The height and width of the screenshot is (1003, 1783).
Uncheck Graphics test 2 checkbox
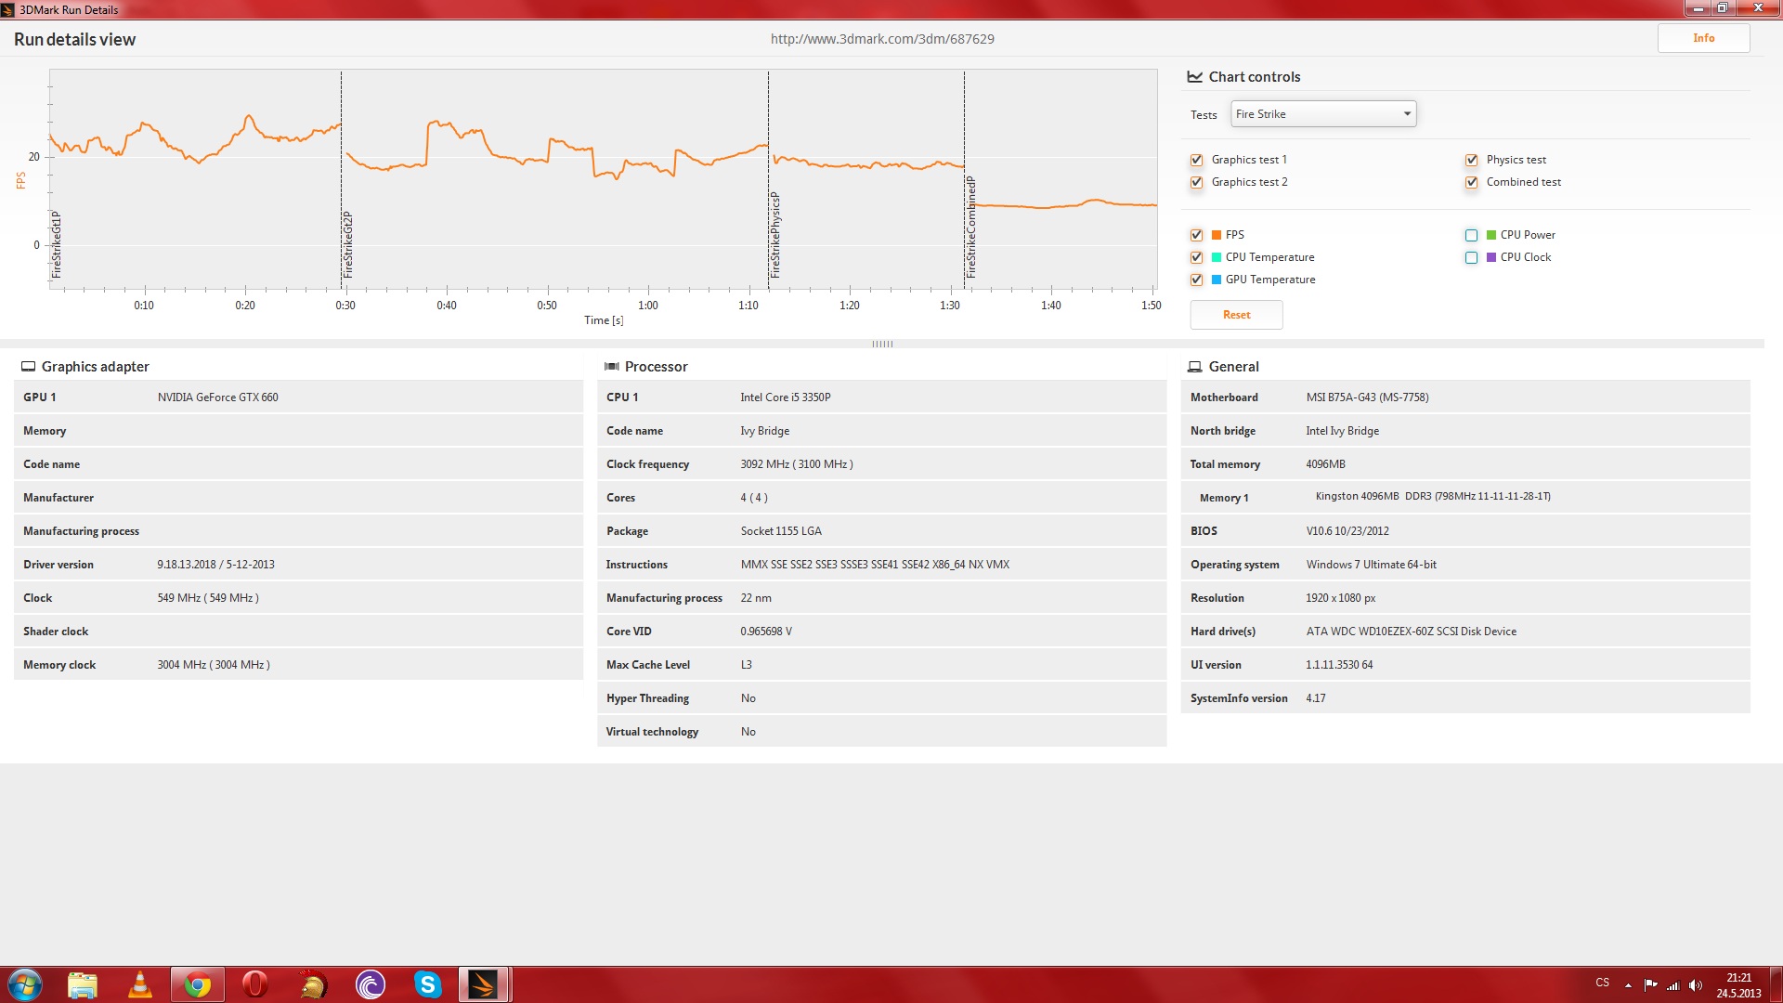tap(1197, 182)
